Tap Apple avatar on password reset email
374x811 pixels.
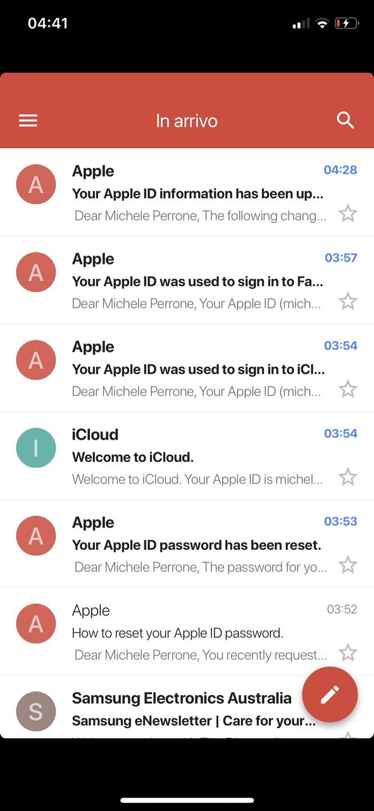(36, 536)
